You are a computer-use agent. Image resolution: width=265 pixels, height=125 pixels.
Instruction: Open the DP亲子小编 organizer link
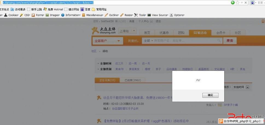point(231,105)
